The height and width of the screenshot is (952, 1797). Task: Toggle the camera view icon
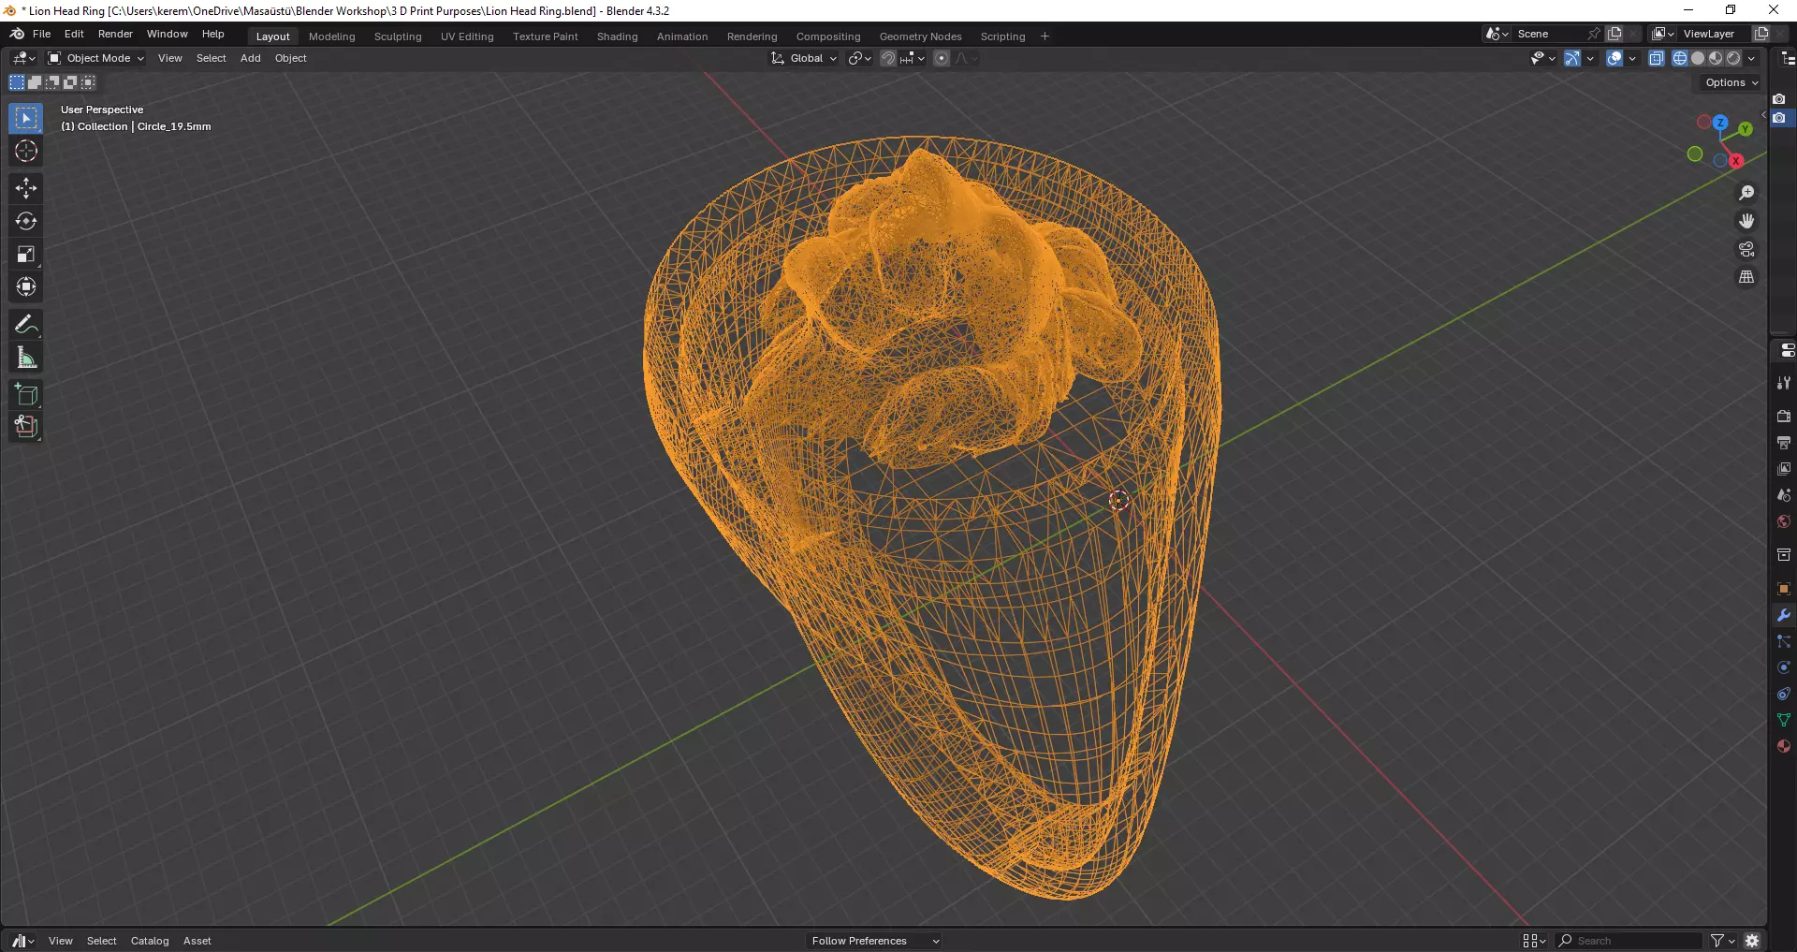(x=1746, y=249)
